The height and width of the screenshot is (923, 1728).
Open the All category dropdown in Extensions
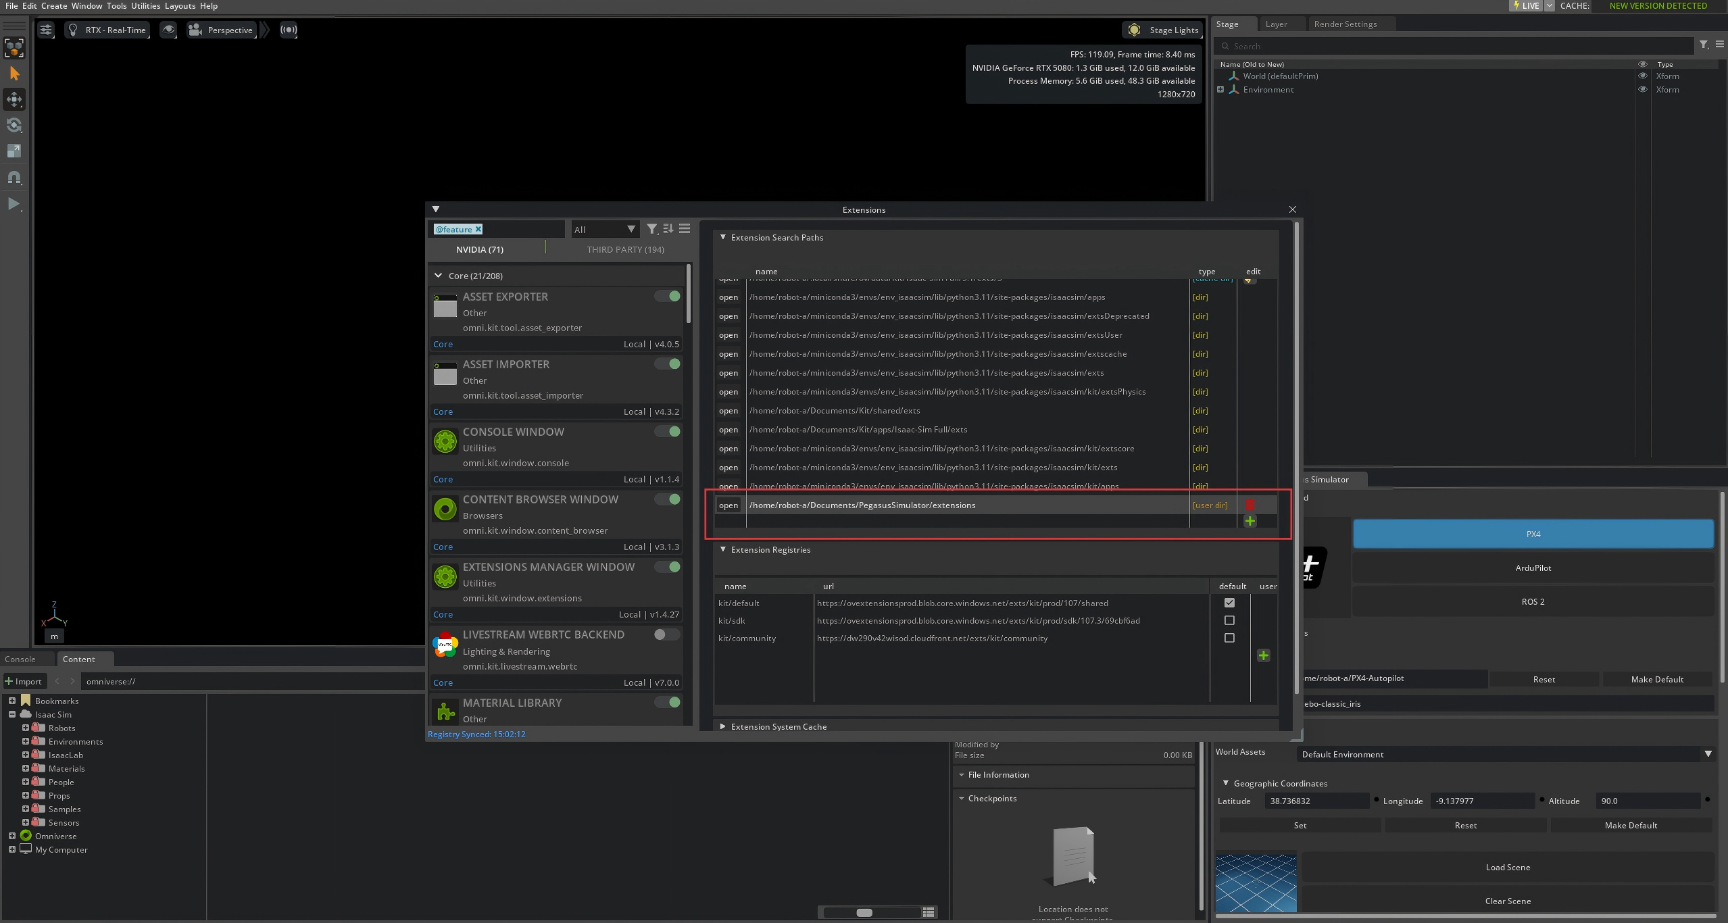605,229
